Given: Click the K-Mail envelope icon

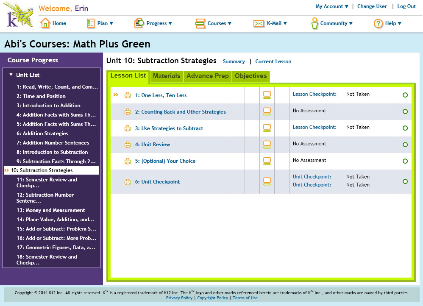Looking at the screenshot, I should 259,23.
